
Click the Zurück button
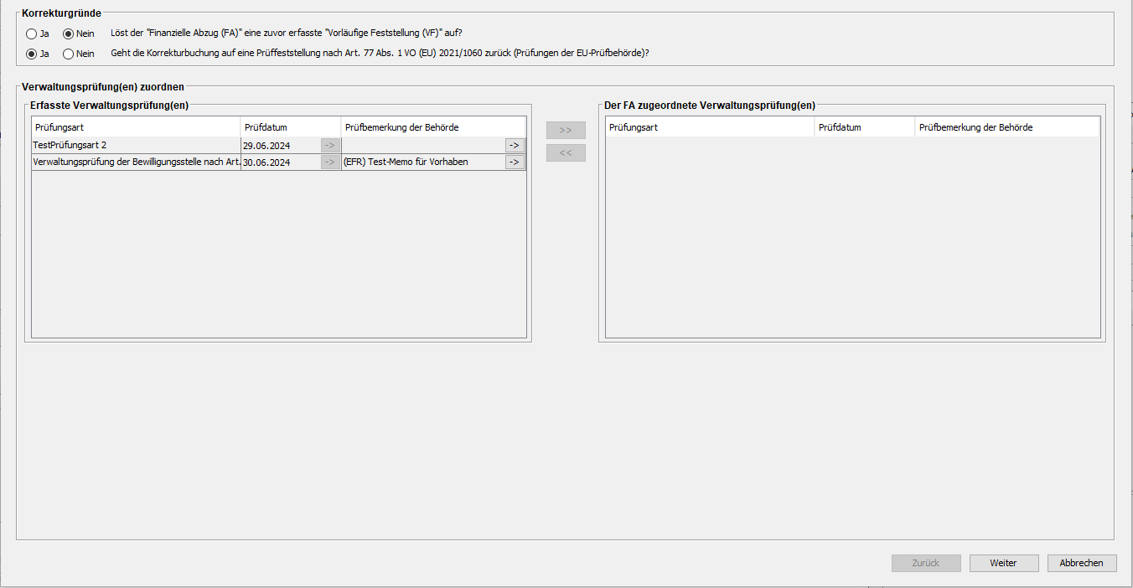[x=926, y=563]
